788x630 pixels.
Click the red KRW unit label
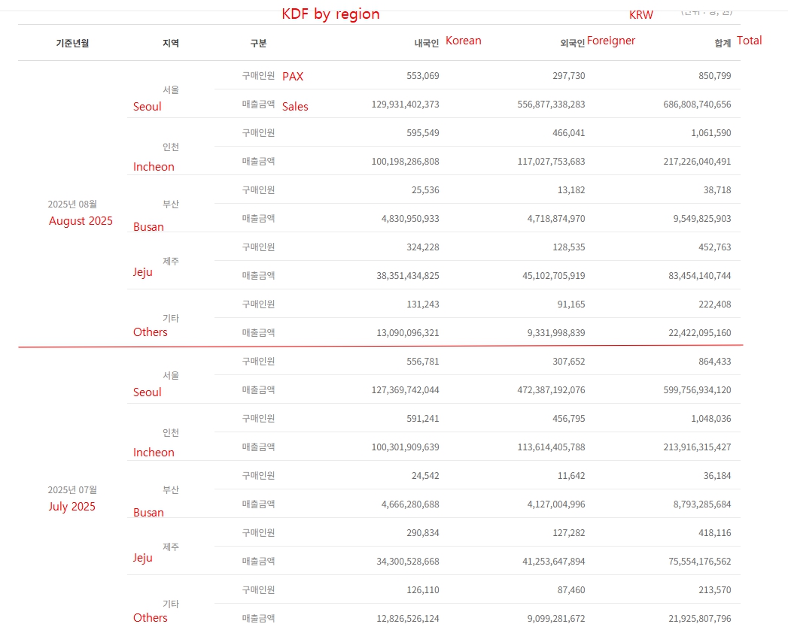tap(641, 15)
